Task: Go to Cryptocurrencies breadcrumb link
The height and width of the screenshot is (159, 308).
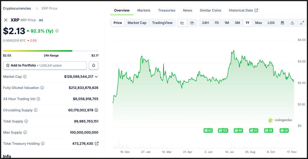Action: point(17,8)
